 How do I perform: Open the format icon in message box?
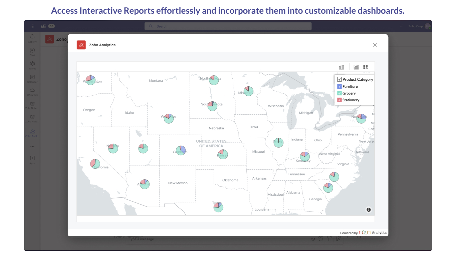point(313,239)
